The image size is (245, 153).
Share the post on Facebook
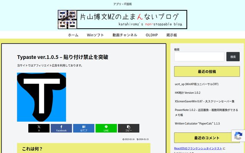(x=61, y=128)
